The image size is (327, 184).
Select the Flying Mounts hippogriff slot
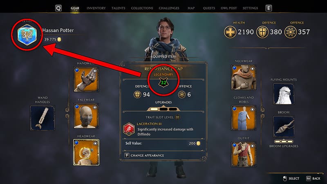point(284,94)
